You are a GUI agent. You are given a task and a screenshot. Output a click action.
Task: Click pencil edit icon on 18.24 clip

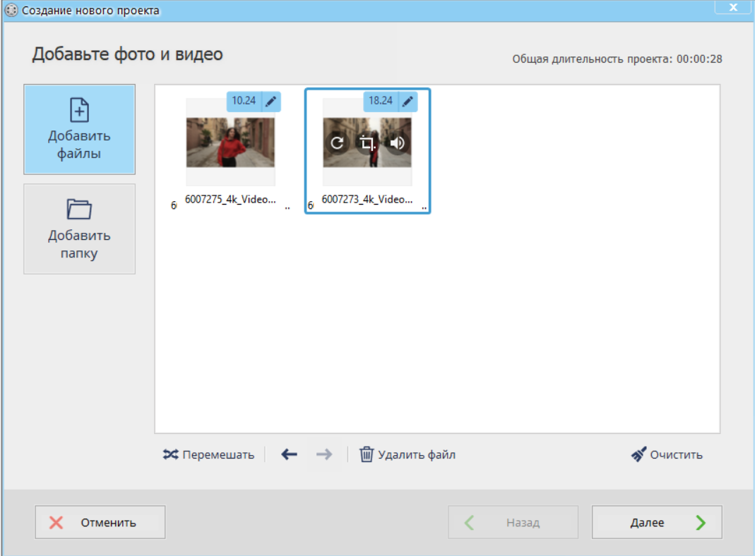click(x=408, y=102)
